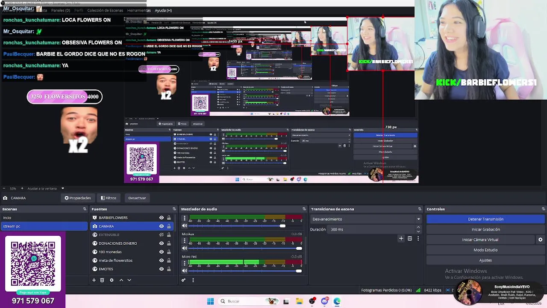This screenshot has height=308, width=547.
Task: Toggle lock on meta de flowersitos source
Action: 169,261
